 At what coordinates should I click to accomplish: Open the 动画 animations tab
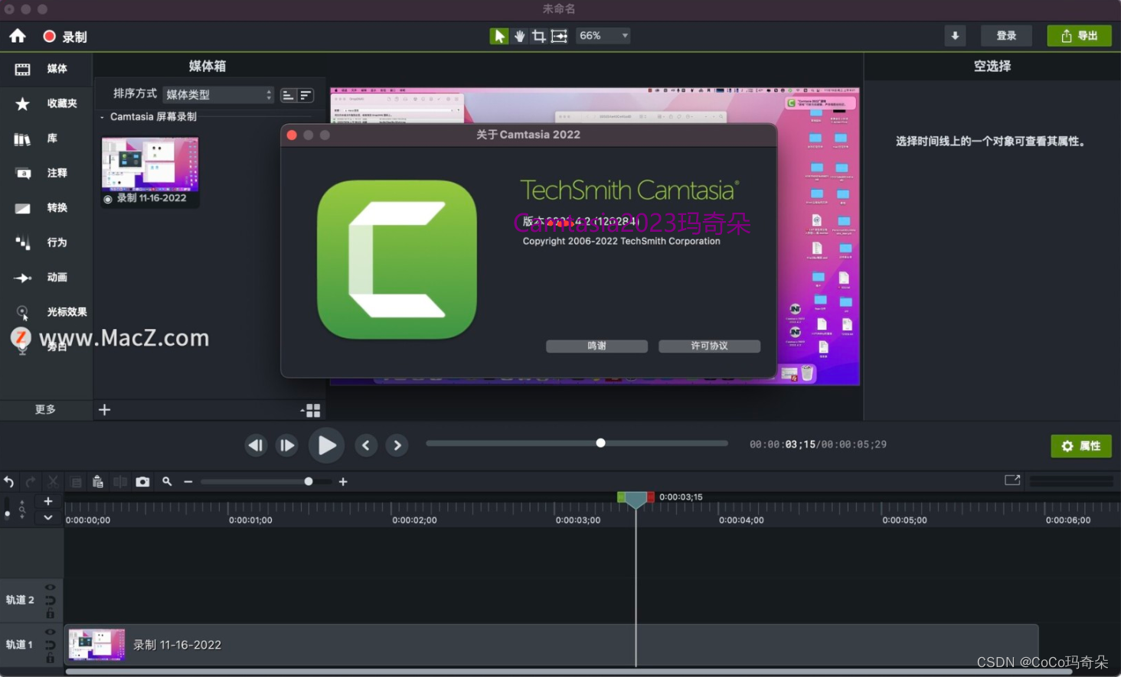click(x=46, y=278)
